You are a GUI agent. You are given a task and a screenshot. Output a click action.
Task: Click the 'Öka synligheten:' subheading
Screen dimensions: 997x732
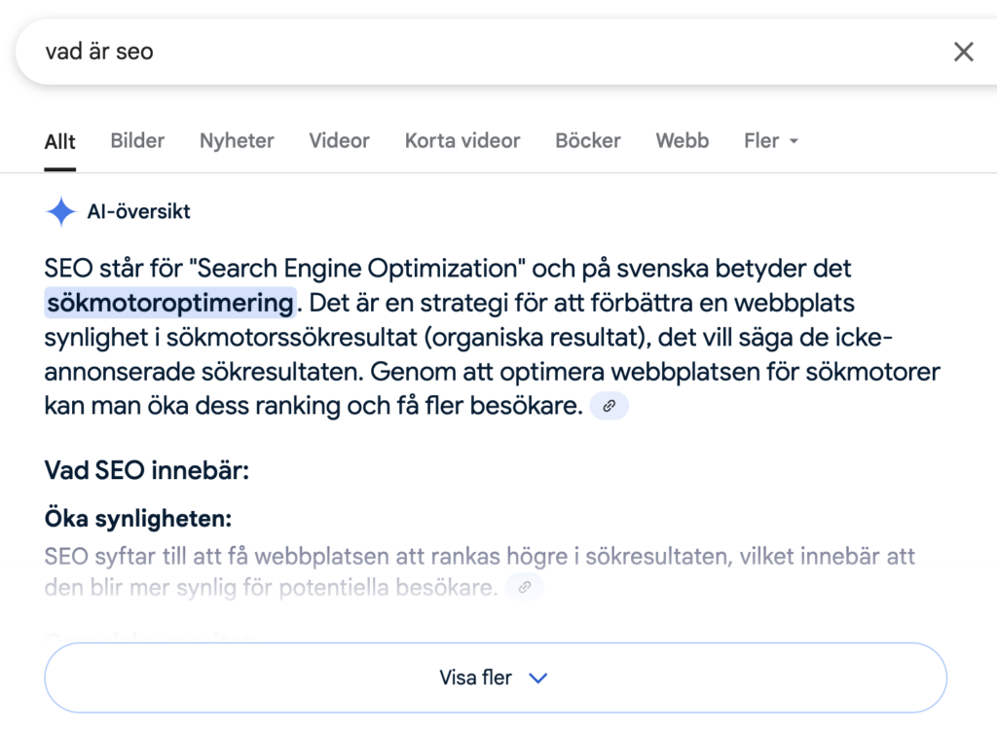click(x=138, y=519)
